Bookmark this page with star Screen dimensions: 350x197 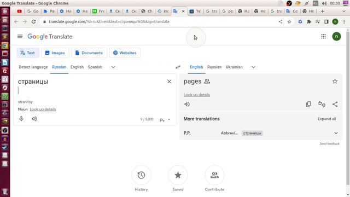(289, 22)
